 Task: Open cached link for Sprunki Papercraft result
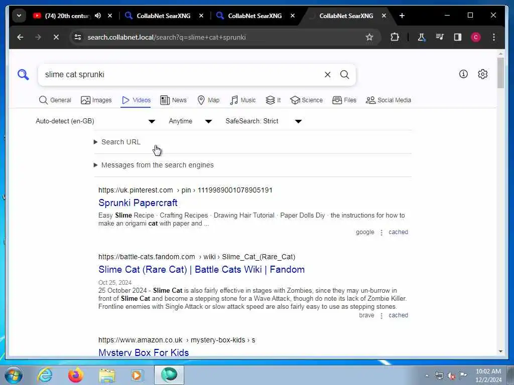tap(398, 232)
